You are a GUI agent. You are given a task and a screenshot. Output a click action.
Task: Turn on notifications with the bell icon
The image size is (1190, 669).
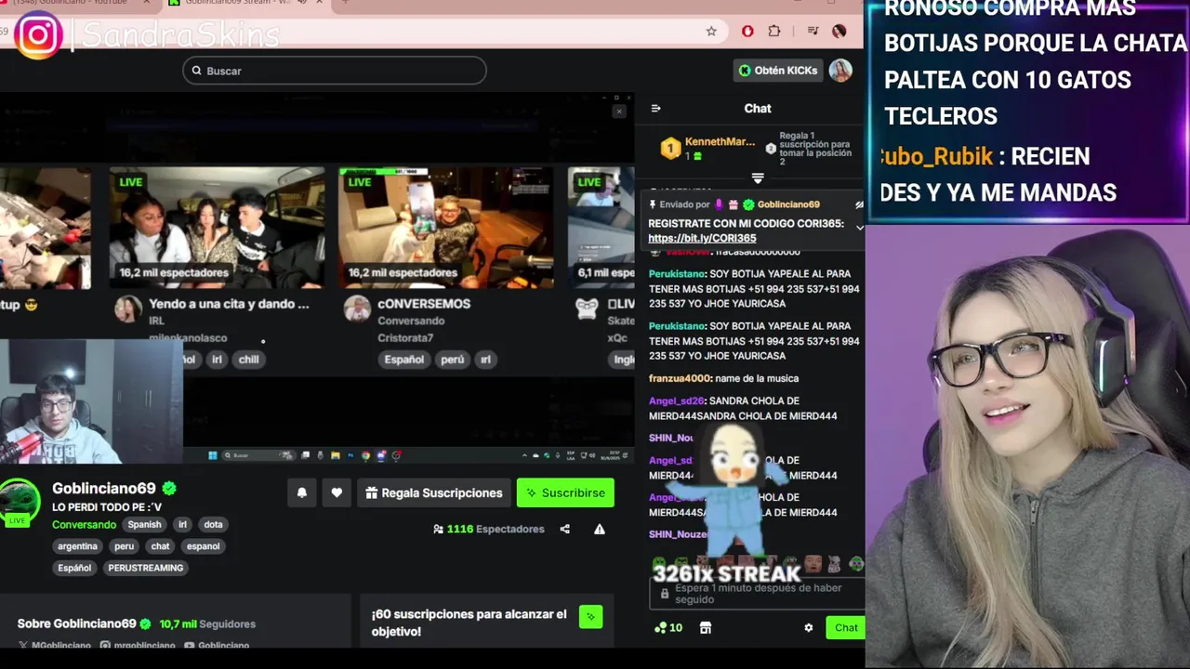(x=302, y=493)
